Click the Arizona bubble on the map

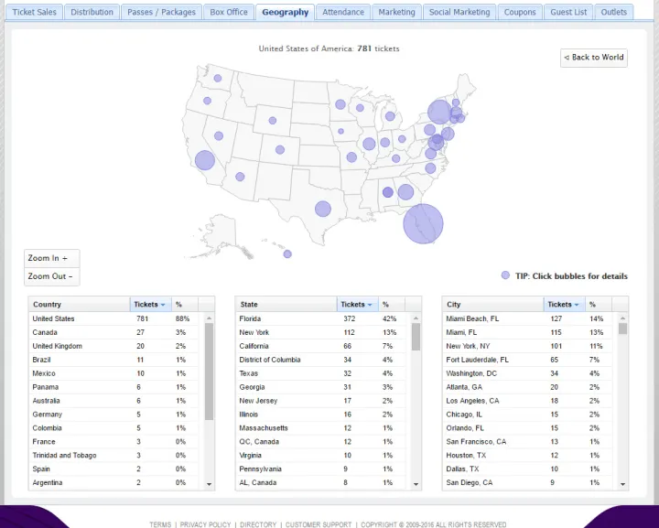pos(240,177)
